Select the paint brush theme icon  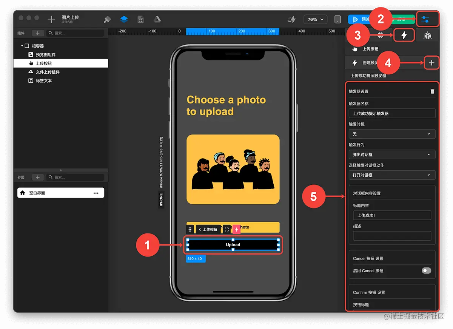[107, 19]
